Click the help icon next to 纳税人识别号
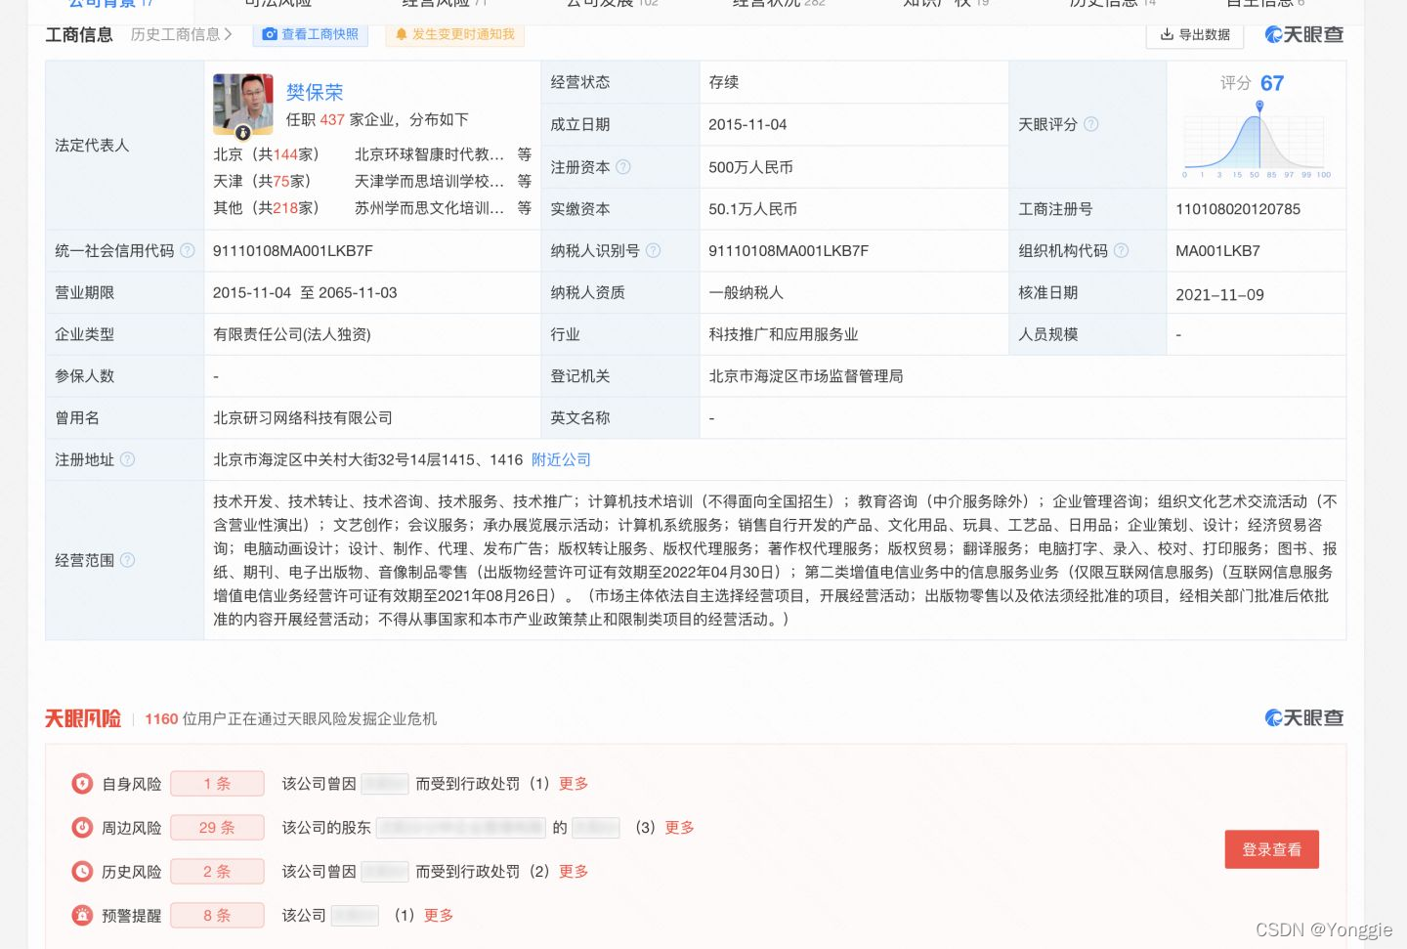This screenshot has height=949, width=1407. tap(654, 250)
